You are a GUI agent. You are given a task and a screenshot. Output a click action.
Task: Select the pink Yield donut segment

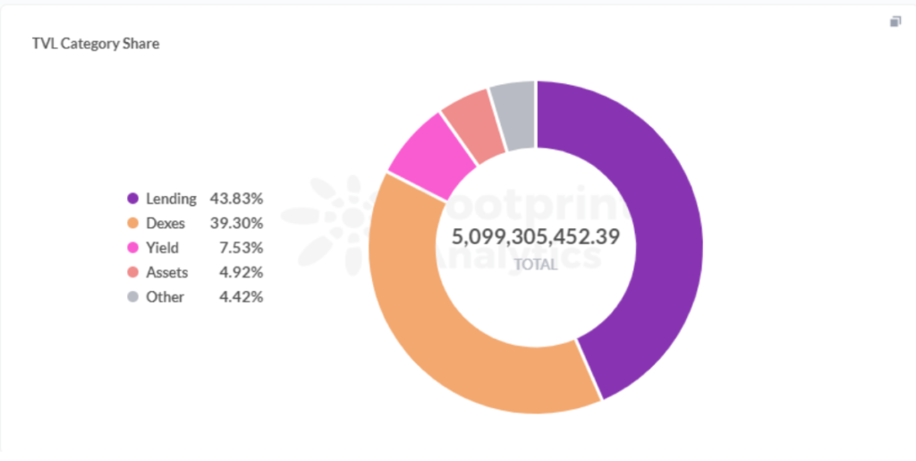click(419, 160)
